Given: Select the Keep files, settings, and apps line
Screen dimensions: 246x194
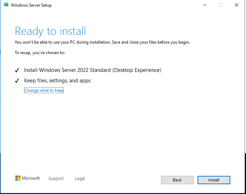Looking at the screenshot, I should point(57,81).
